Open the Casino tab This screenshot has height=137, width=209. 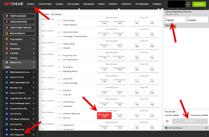click(60, 4)
